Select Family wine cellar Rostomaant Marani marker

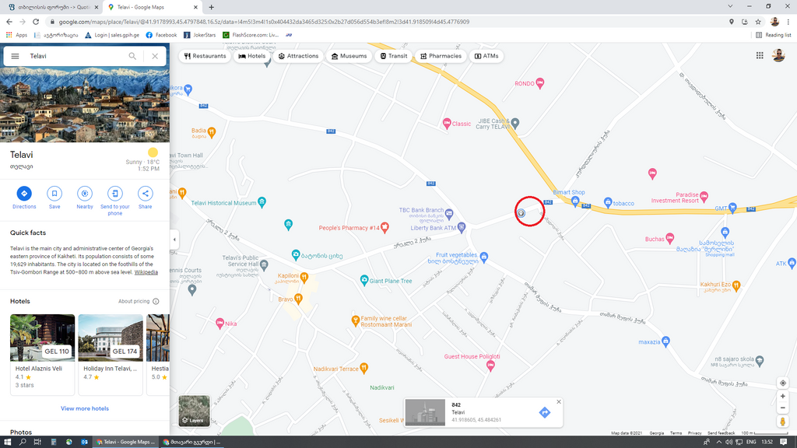pos(355,320)
